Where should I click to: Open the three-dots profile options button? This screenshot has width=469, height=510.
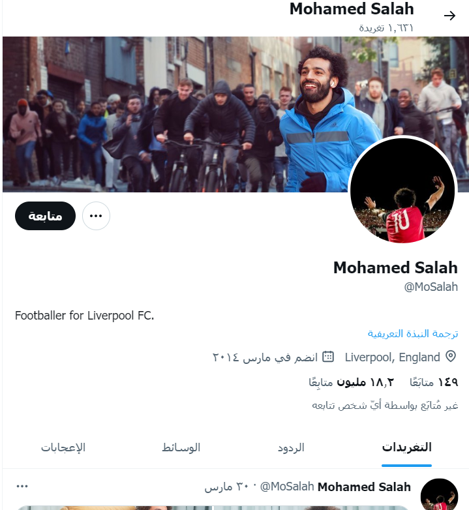click(x=96, y=216)
